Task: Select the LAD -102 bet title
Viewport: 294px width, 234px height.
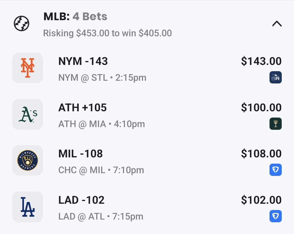Action: [x=81, y=200]
